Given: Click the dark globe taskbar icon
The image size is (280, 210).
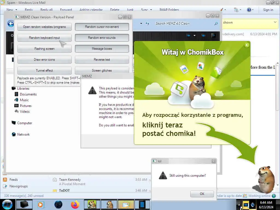Looking at the screenshot, I should (58, 205).
